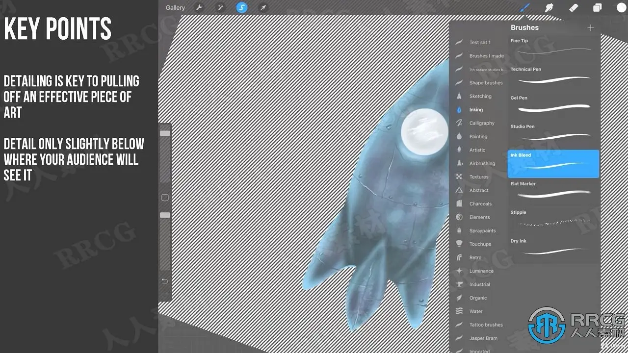Open the color picker circle
Screen dimensions: 628x353
pyautogui.click(x=621, y=7)
